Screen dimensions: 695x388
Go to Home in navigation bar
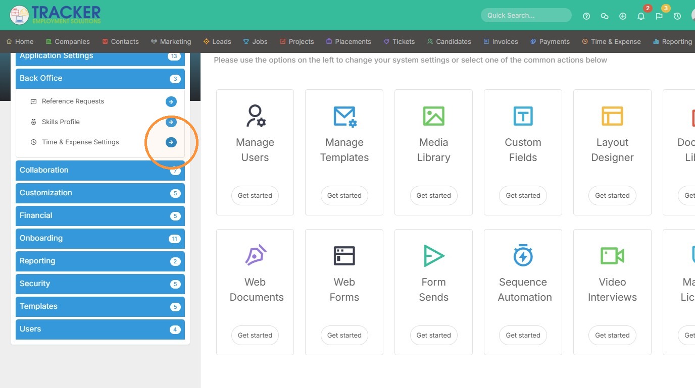tap(20, 41)
